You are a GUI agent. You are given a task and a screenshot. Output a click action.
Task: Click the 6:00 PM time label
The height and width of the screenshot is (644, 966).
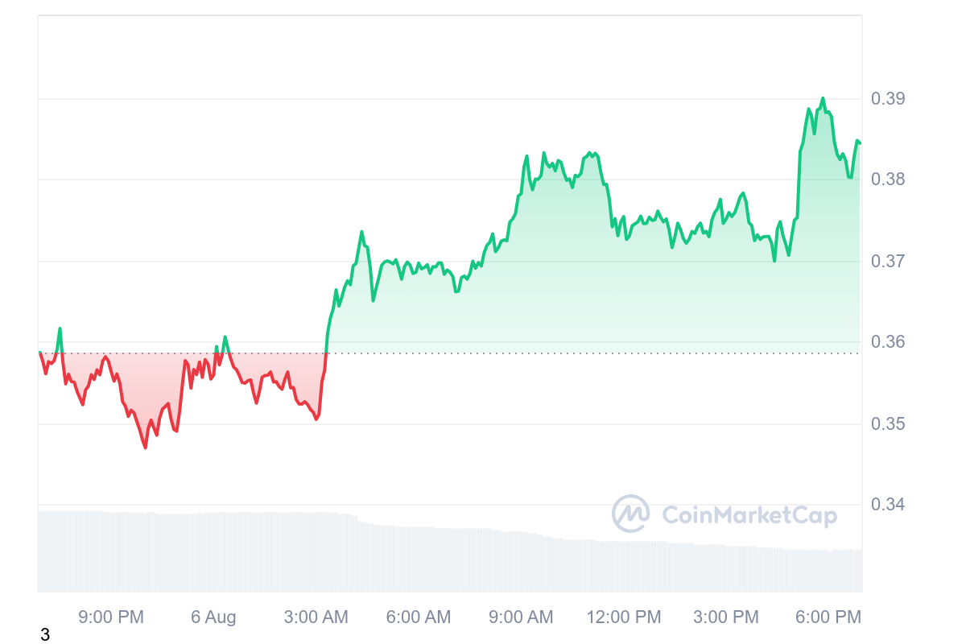pos(828,617)
